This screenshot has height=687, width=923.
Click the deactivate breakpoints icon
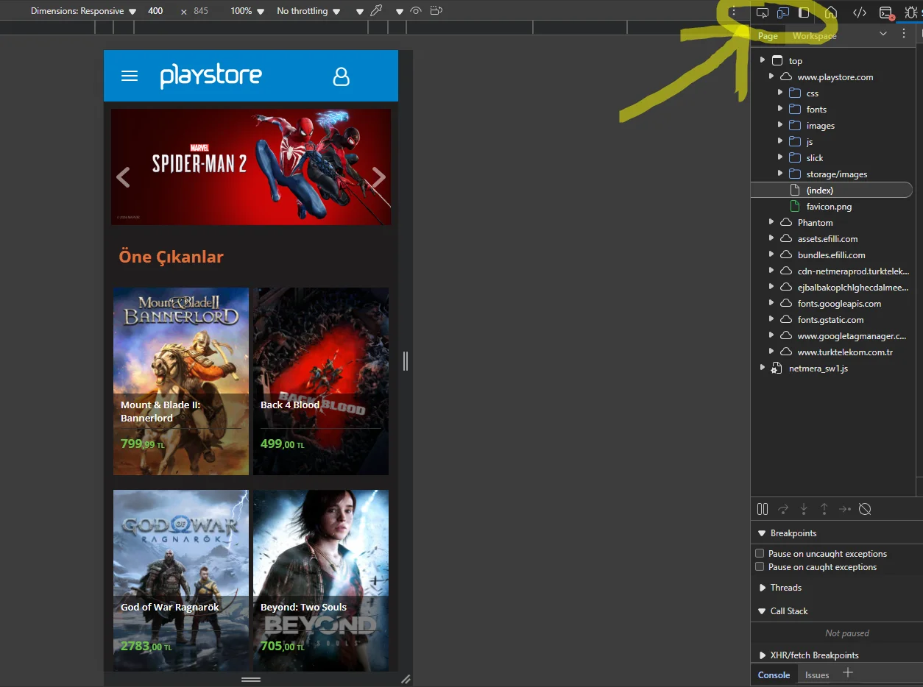point(866,509)
